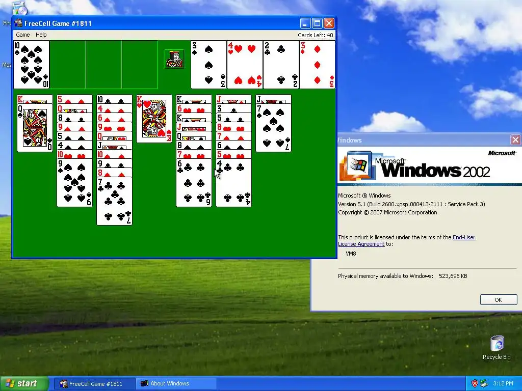The width and height of the screenshot is (522, 391).
Task: Click the Cards Left: 40 counter
Action: pos(315,35)
